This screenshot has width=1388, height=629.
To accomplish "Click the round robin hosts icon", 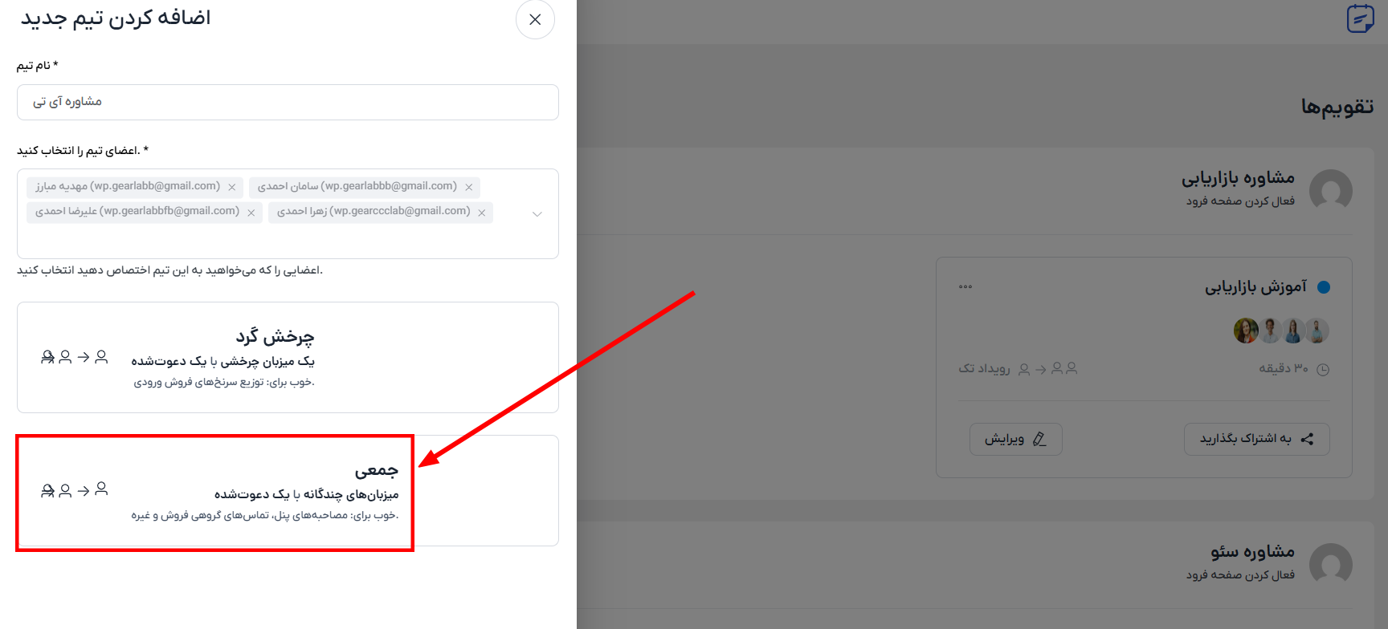I will point(74,357).
